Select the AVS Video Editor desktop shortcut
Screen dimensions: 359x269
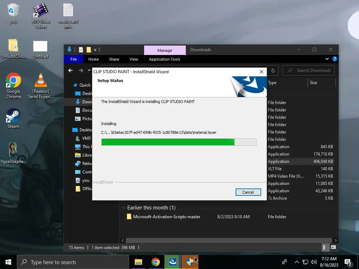pos(41,15)
